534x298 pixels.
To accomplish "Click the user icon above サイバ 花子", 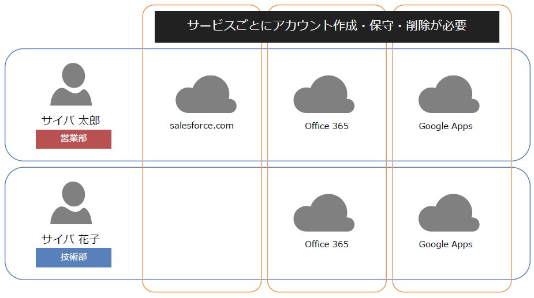I will point(71,203).
